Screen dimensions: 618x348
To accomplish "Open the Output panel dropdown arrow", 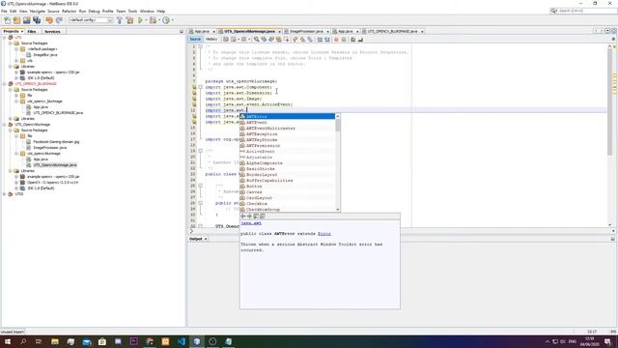I will (206, 239).
